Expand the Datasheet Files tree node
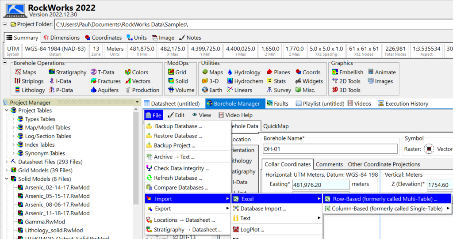Image resolution: width=453 pixels, height=239 pixels. tap(6, 162)
